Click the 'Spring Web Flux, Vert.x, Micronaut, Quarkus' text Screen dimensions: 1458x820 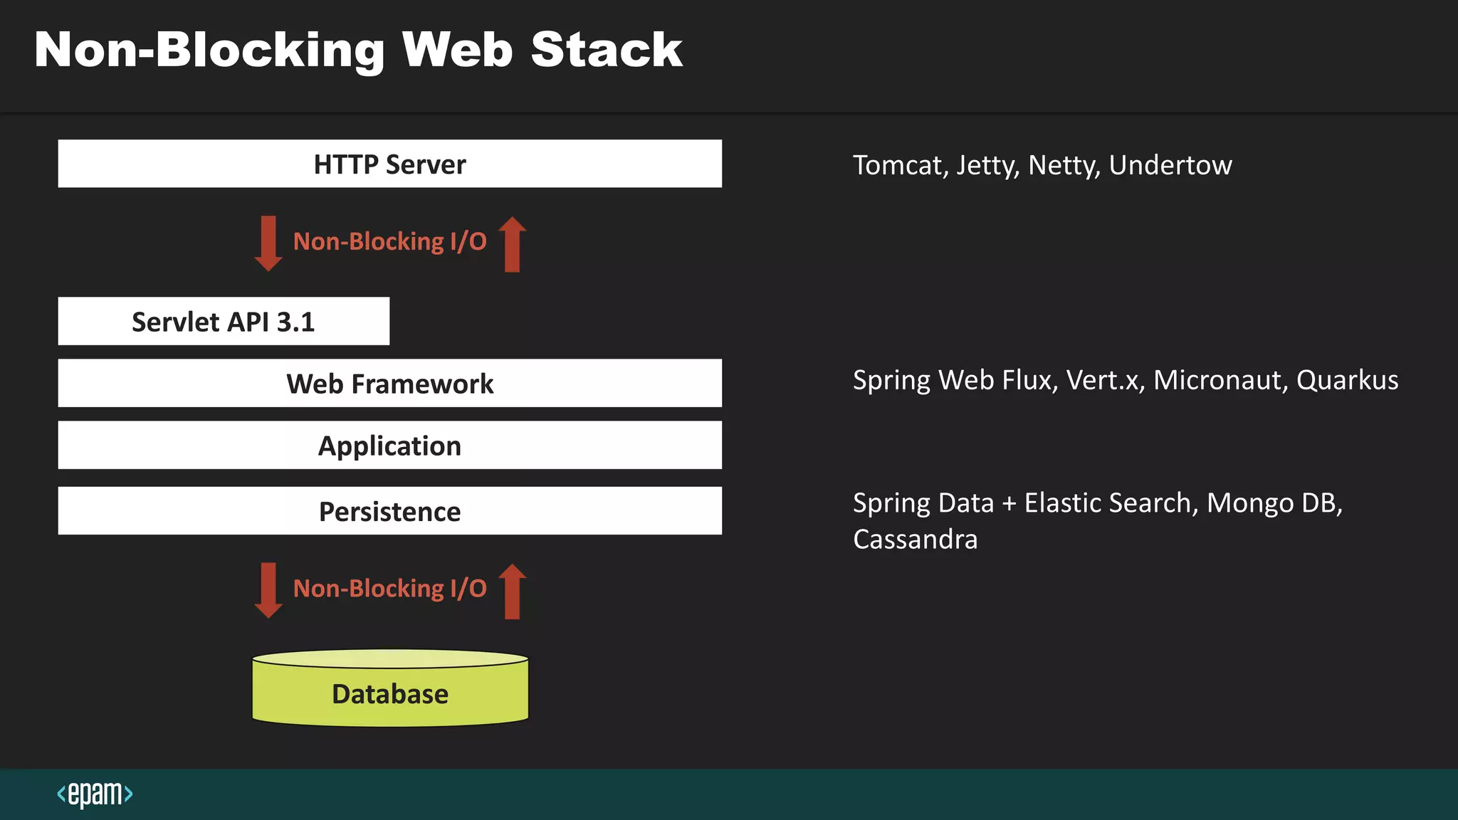[1126, 380]
